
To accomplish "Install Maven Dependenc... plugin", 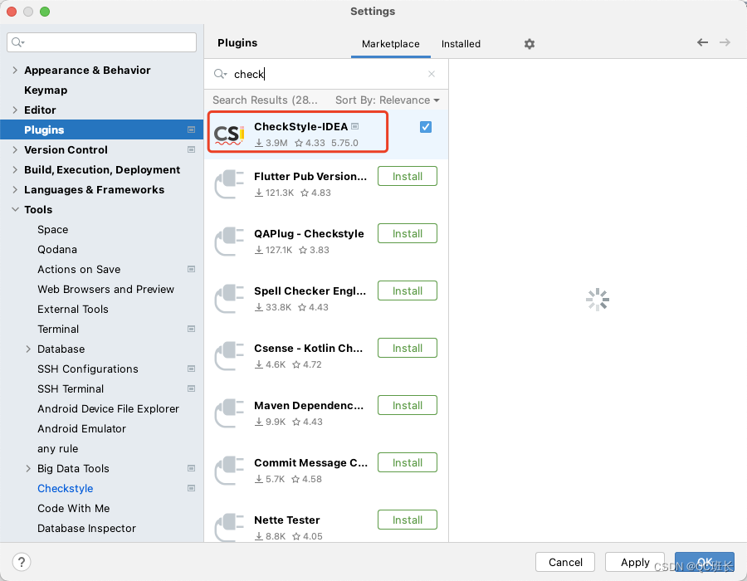I will [x=408, y=405].
